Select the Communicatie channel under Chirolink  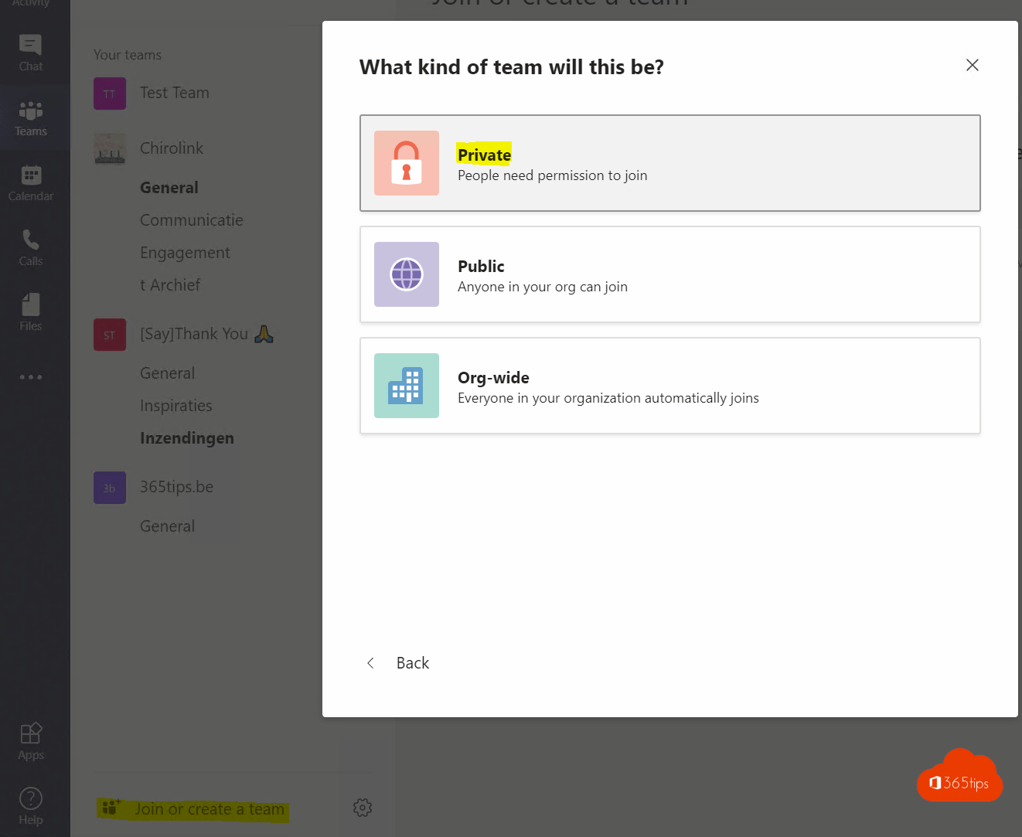192,220
